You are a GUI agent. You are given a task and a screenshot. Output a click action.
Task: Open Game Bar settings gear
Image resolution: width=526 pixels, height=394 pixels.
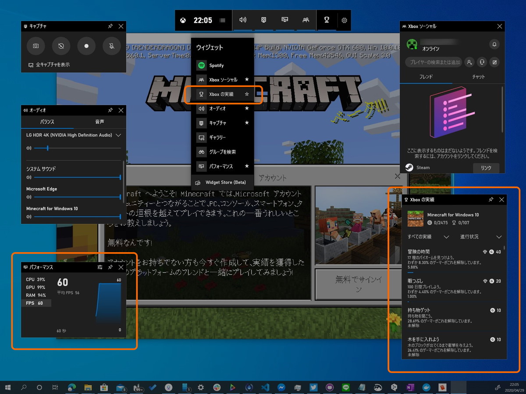coord(345,20)
